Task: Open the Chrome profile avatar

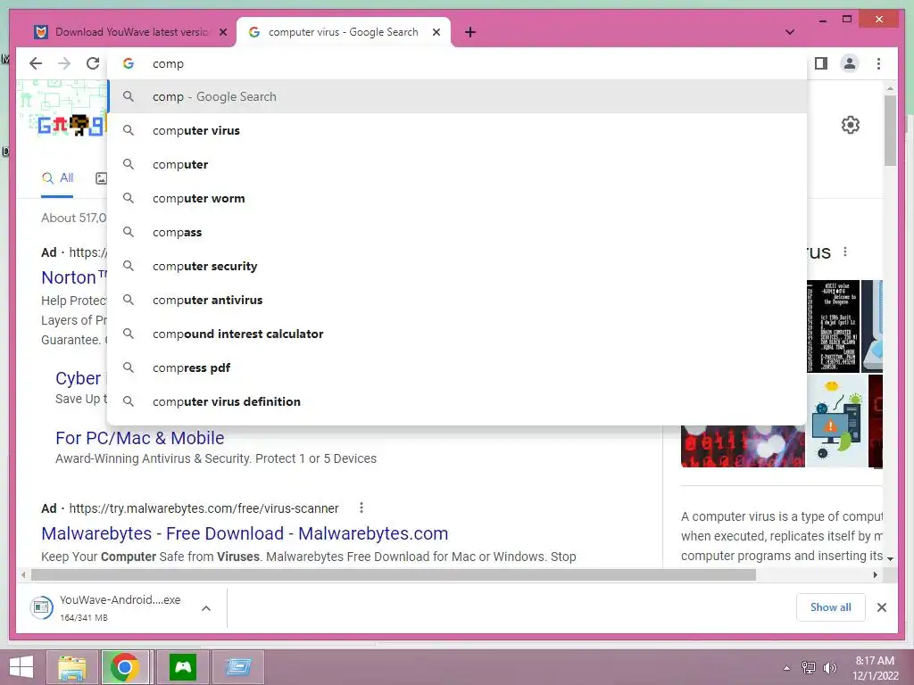Action: point(850,63)
